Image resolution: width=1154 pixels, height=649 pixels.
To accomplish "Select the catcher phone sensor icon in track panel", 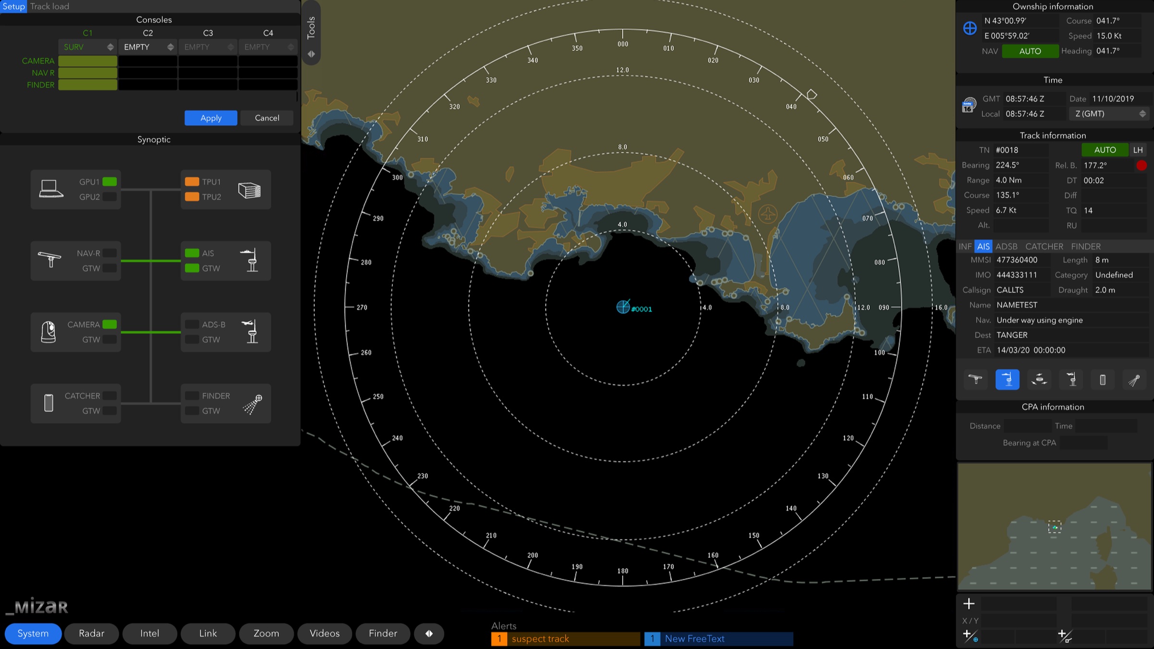I will click(x=1103, y=380).
